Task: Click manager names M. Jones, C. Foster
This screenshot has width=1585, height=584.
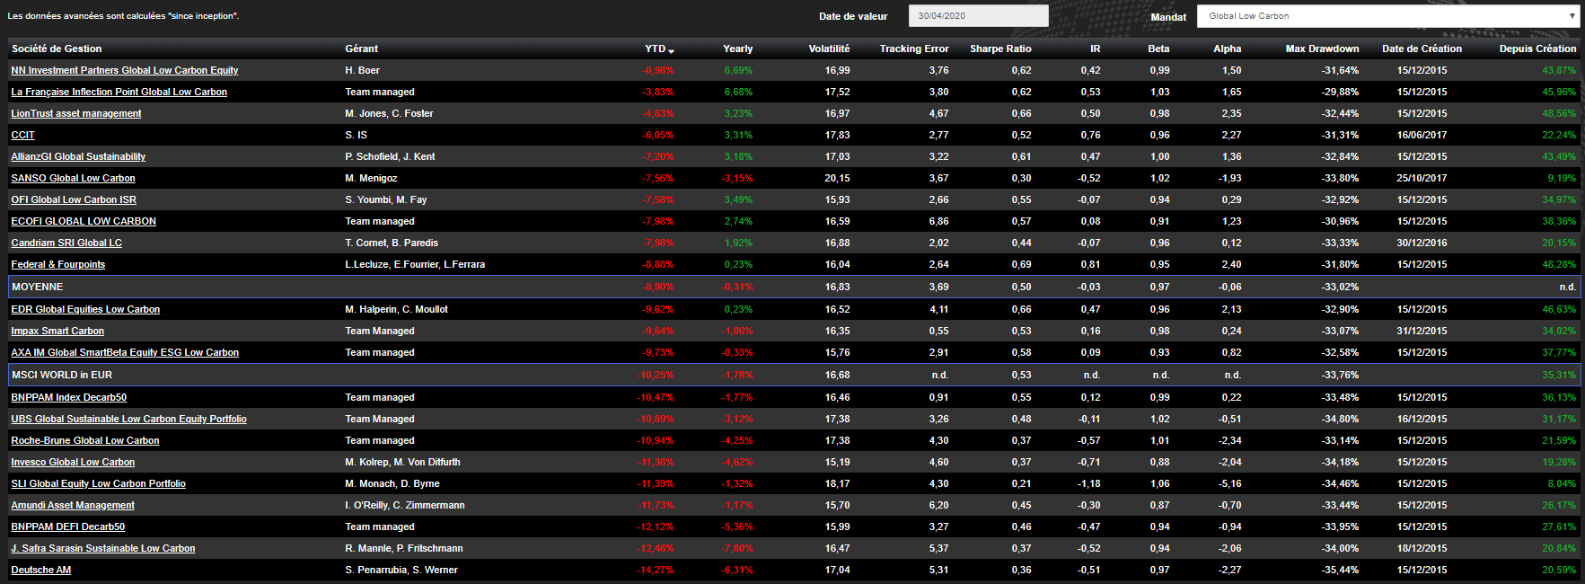Action: tap(389, 113)
